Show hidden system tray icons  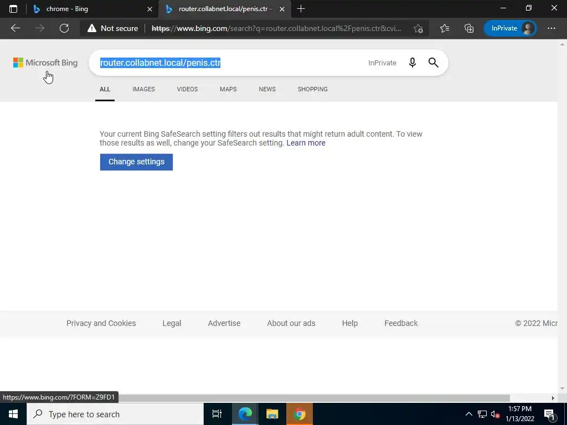468,414
